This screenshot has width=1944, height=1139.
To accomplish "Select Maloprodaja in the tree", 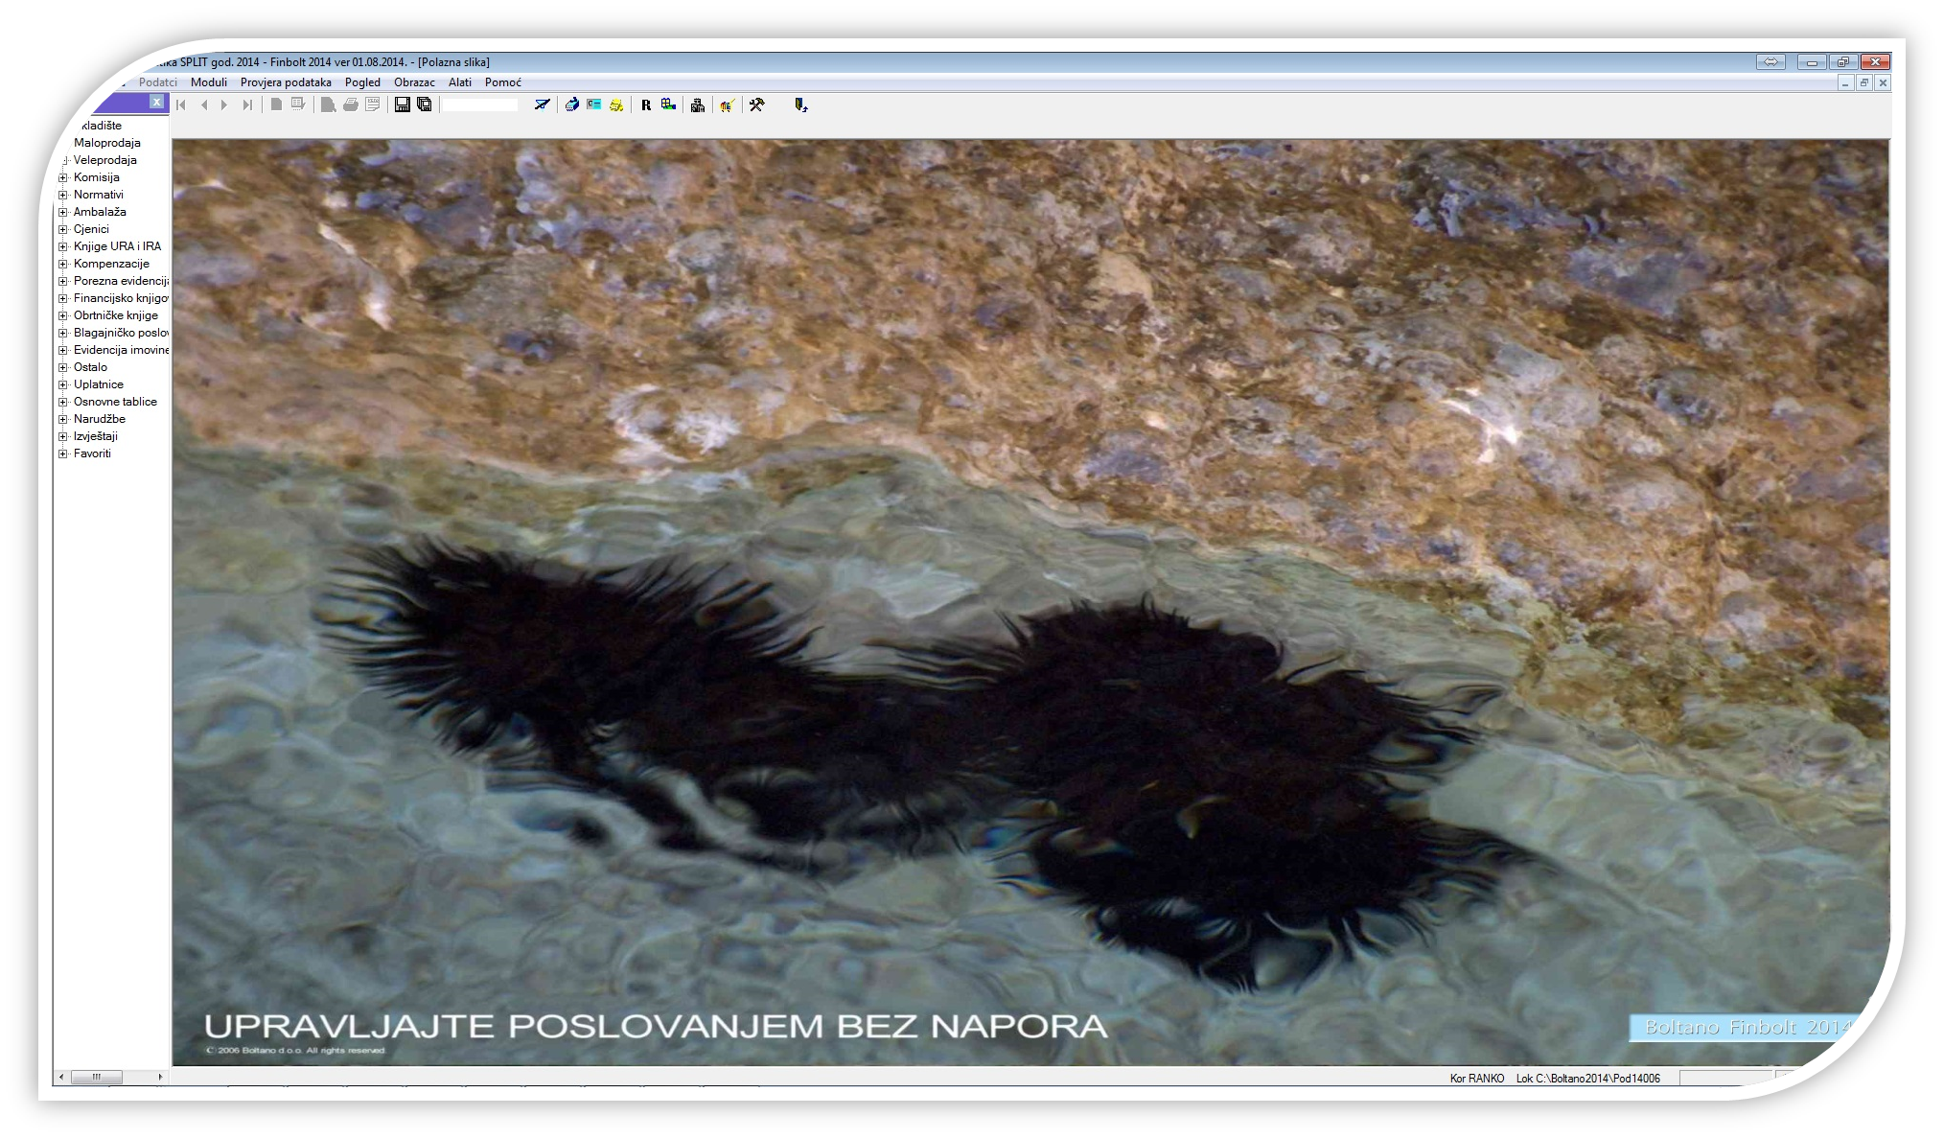I will coord(106,143).
